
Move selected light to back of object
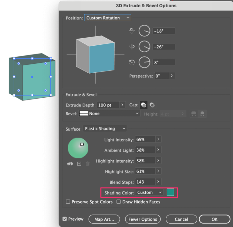[x=70, y=164]
